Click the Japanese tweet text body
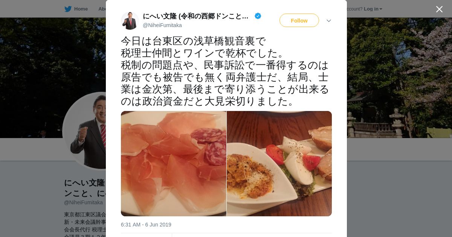The width and height of the screenshot is (452, 237). [225, 71]
